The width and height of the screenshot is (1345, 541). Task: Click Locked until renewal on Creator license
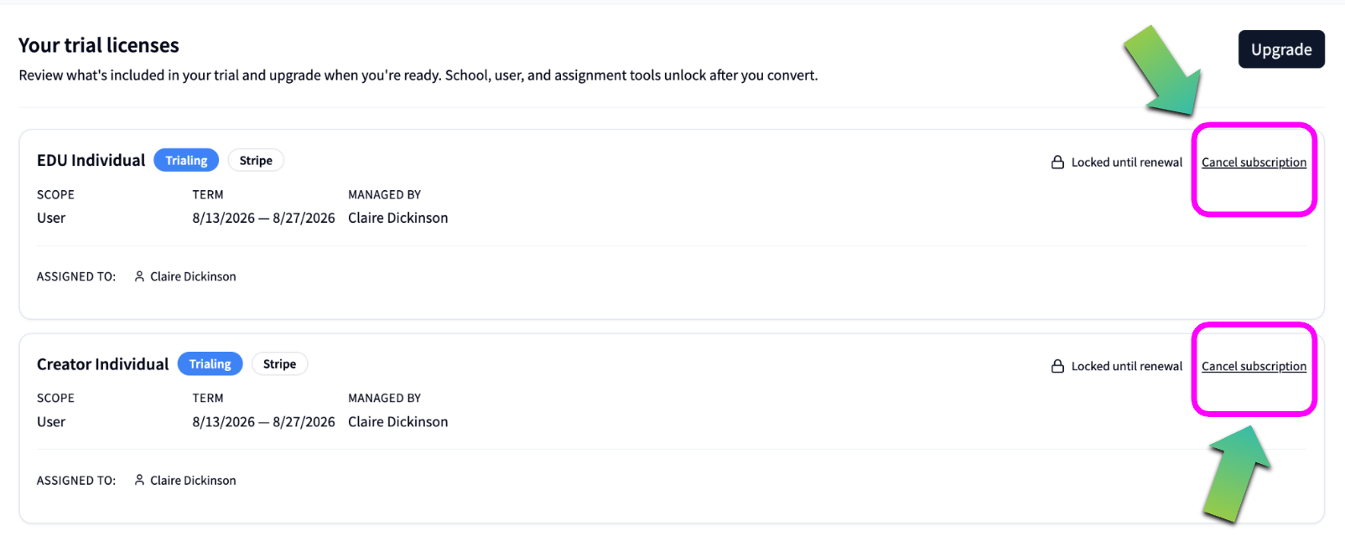coord(1127,367)
